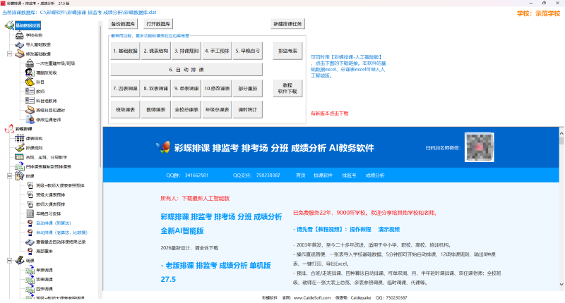The image size is (565, 303).
Task: Click the 备份数据库 button
Action: click(x=123, y=24)
